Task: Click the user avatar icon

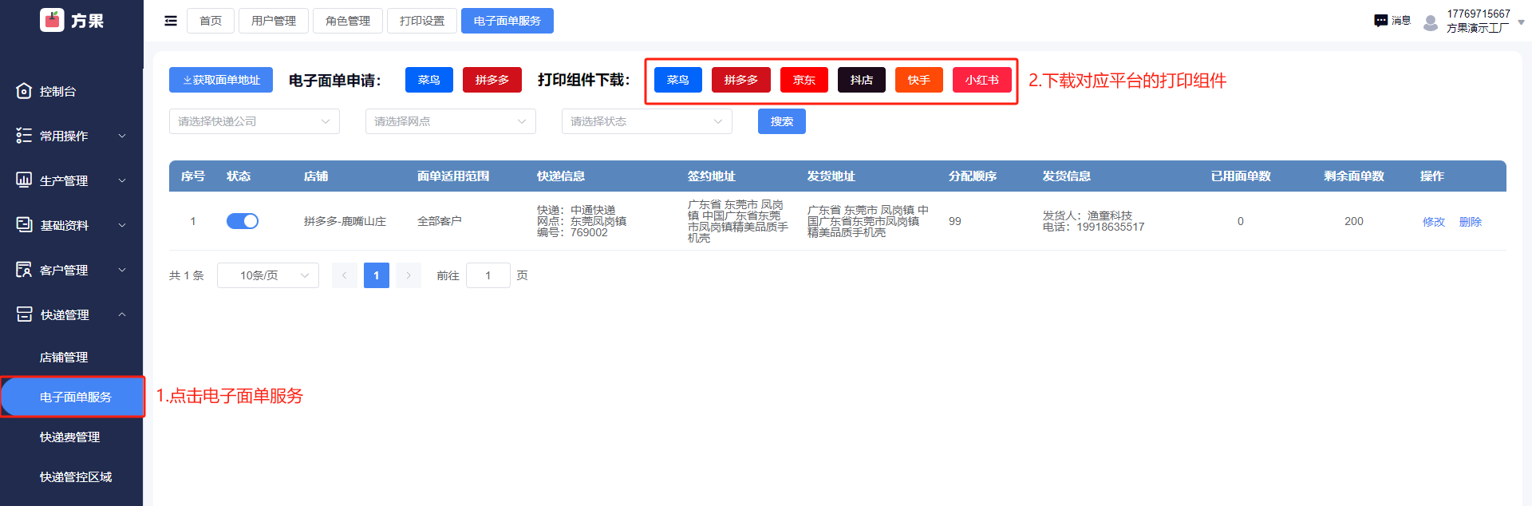Action: [1431, 22]
